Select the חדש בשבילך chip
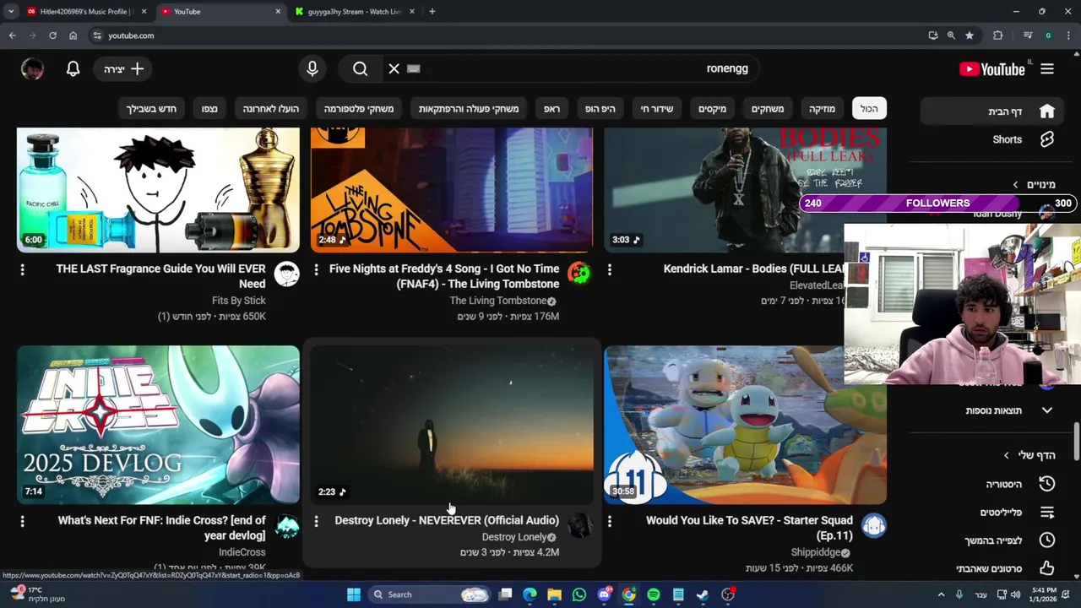The height and width of the screenshot is (608, 1081). [x=152, y=109]
